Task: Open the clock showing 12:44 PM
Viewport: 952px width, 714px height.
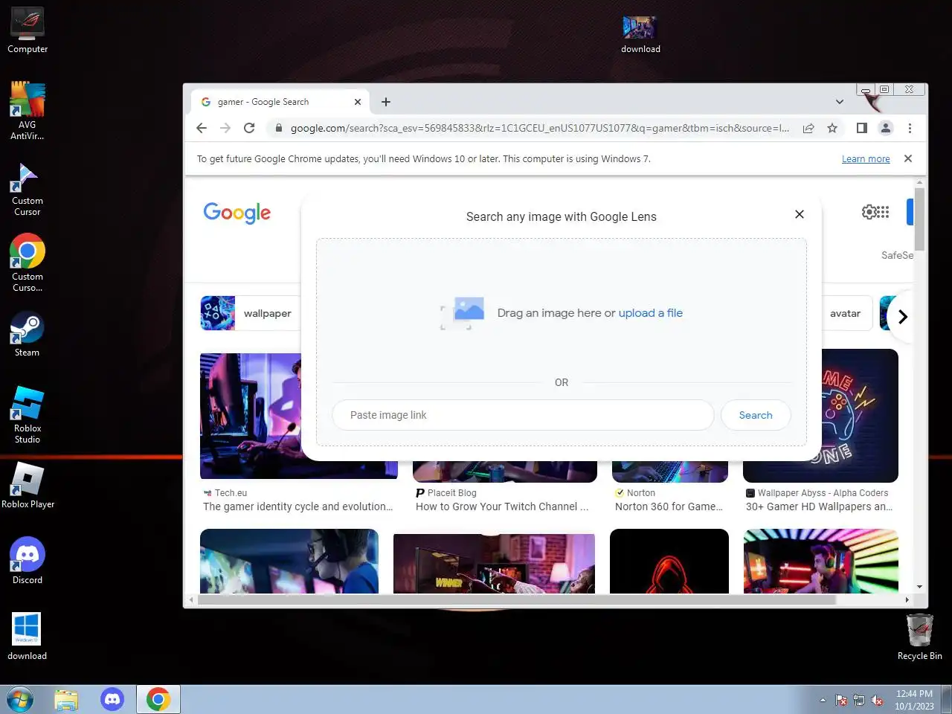Action: click(914, 700)
